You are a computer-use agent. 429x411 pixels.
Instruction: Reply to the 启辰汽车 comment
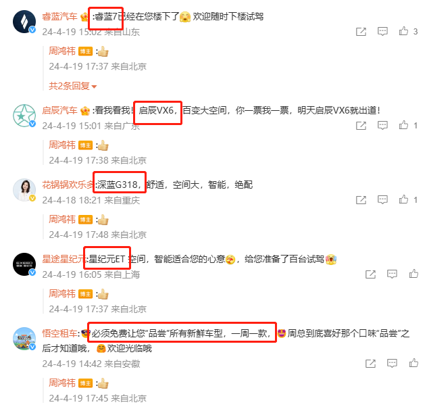pos(382,126)
